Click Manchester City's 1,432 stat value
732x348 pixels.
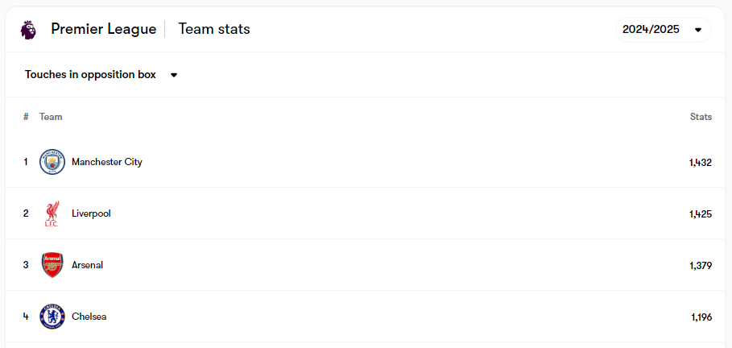tap(700, 162)
